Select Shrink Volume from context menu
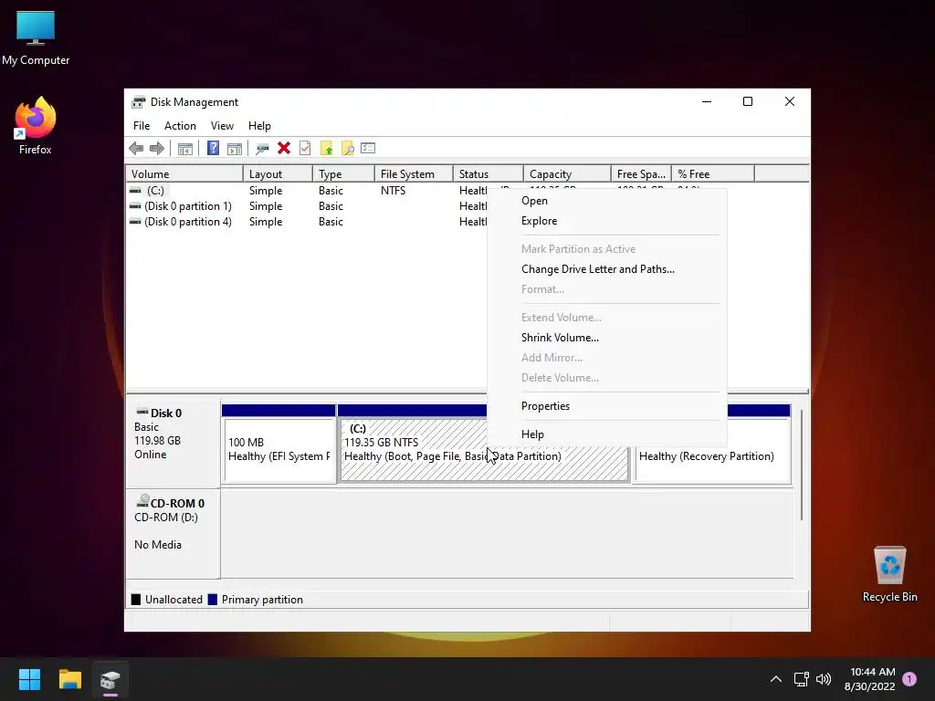935x701 pixels. pyautogui.click(x=607, y=338)
